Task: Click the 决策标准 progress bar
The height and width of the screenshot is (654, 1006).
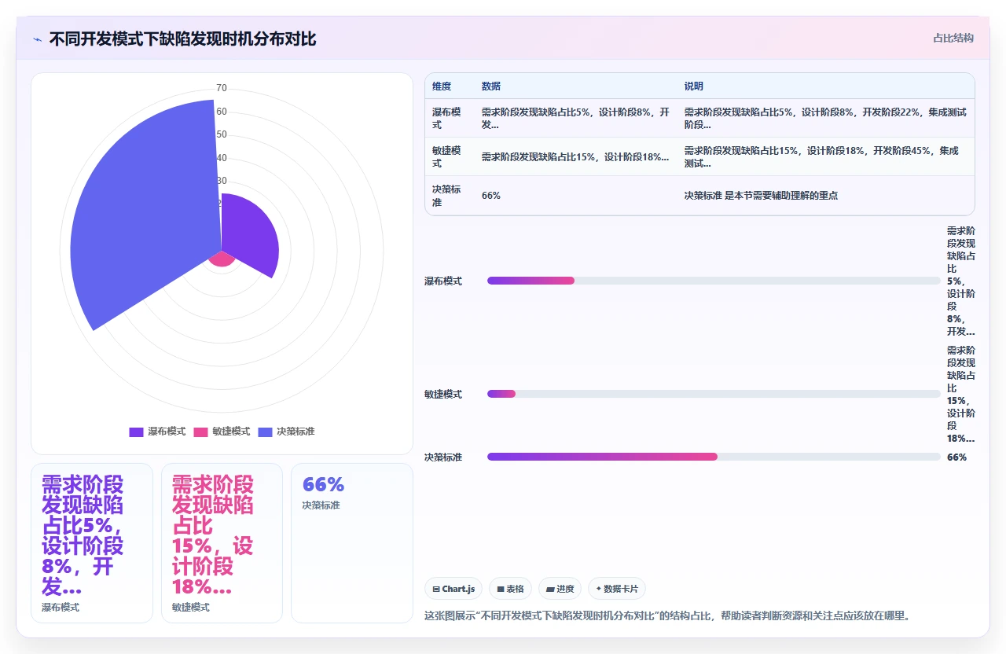Action: (714, 457)
